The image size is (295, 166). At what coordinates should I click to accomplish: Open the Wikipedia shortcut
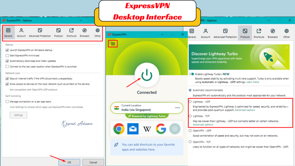[147, 129]
